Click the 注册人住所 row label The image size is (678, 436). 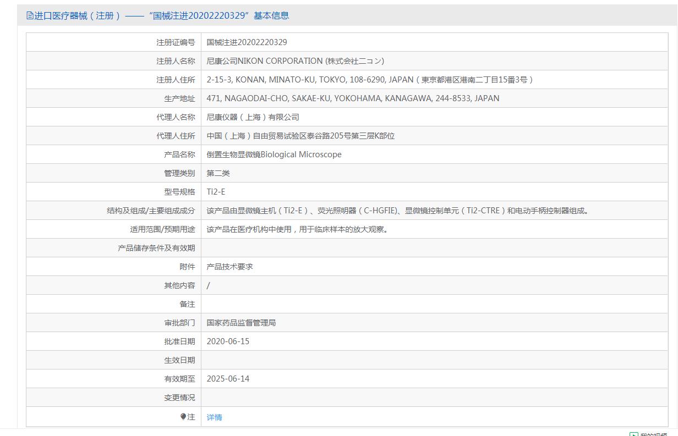pos(176,80)
